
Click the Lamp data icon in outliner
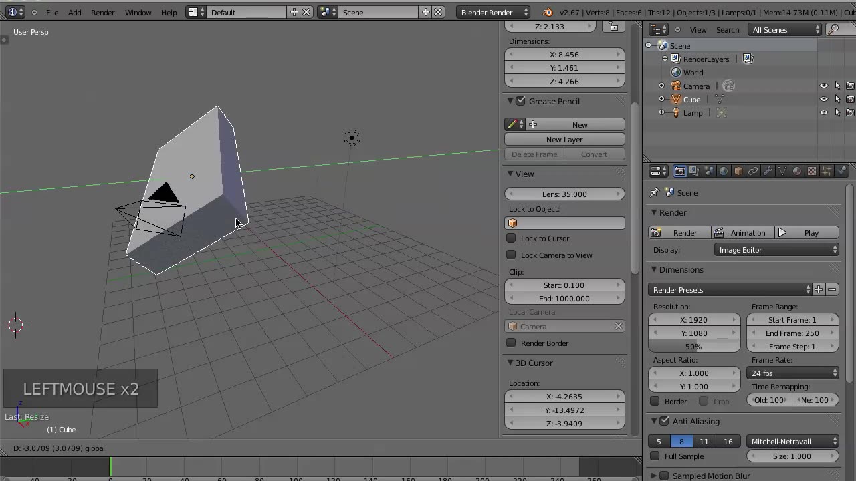pos(722,112)
